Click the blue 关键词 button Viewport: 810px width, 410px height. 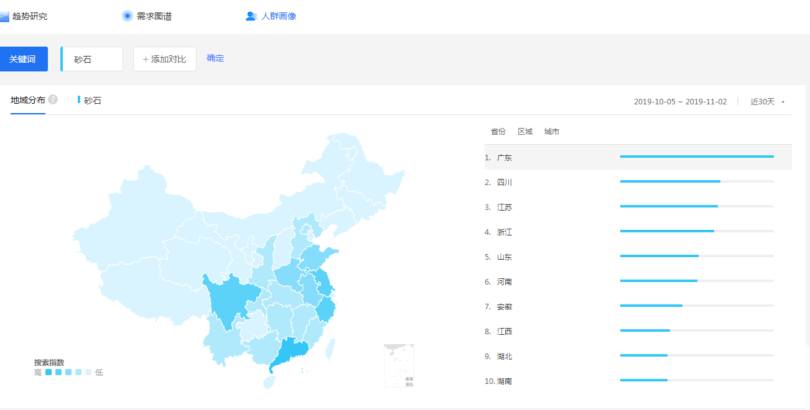(23, 59)
